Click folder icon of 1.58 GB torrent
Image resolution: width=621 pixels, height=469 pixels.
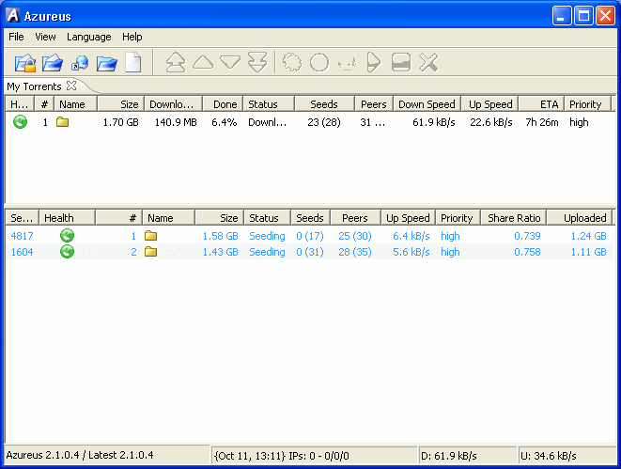[151, 236]
